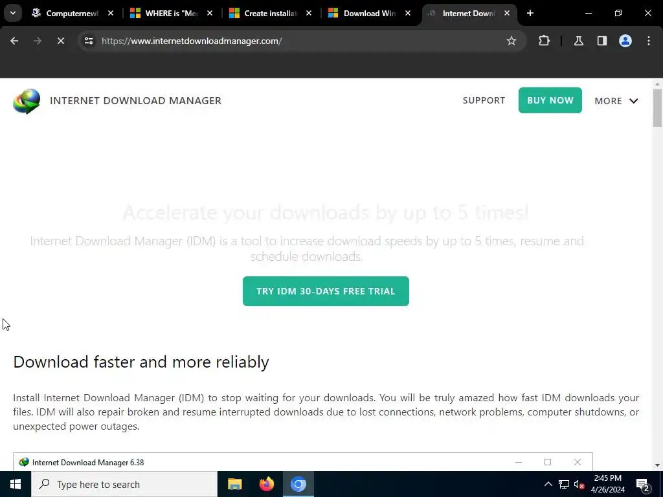This screenshot has height=497, width=663.
Task: Click the taskbar search box
Action: click(124, 484)
